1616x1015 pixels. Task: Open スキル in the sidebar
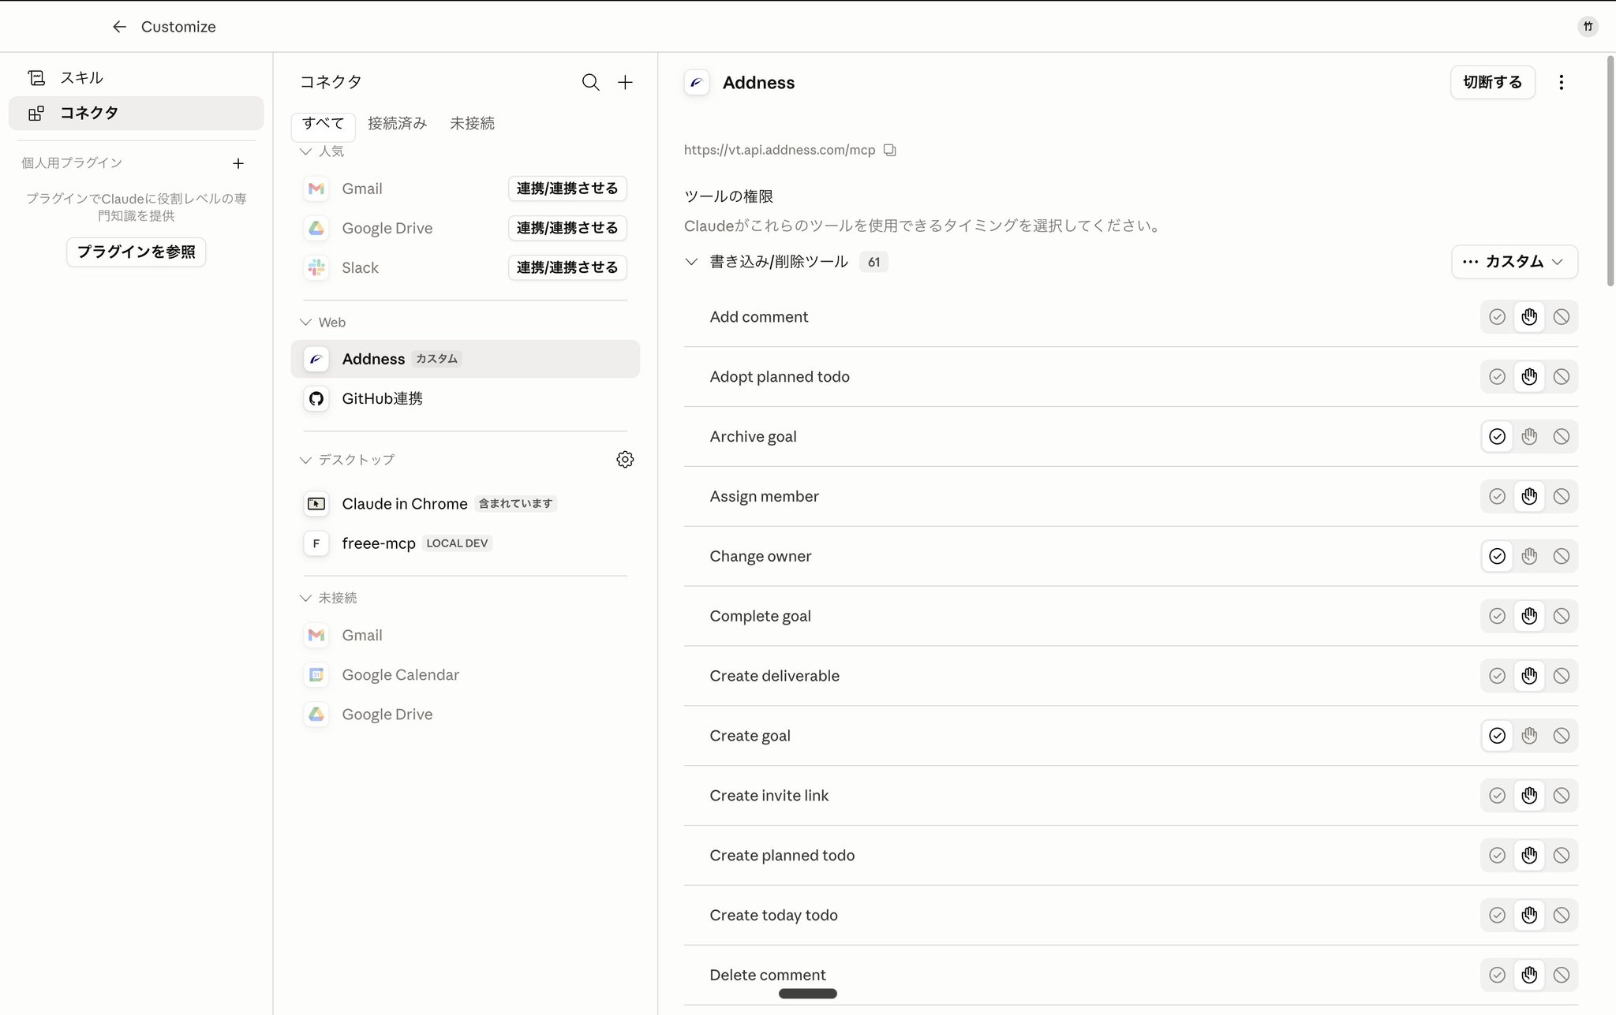pos(136,77)
